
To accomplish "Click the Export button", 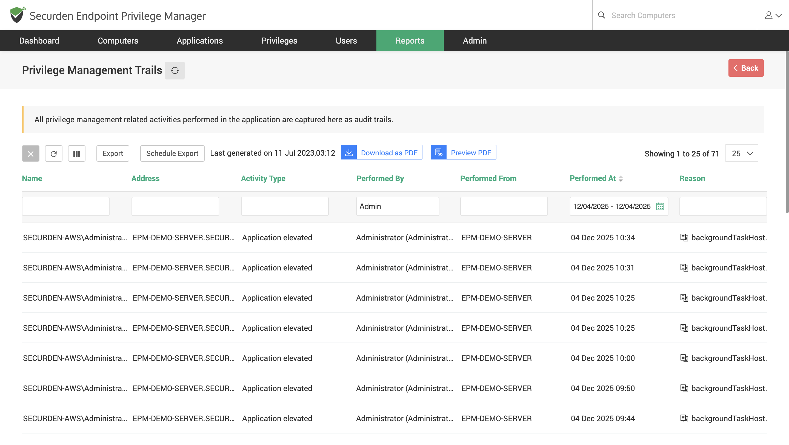I will coord(112,153).
